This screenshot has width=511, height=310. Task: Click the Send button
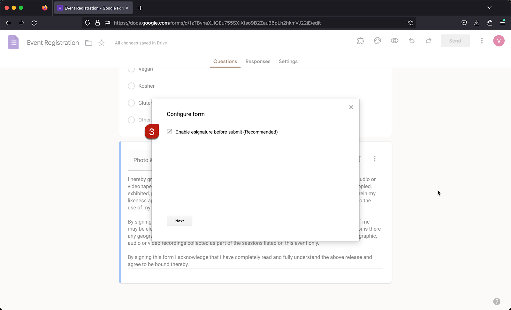point(455,41)
